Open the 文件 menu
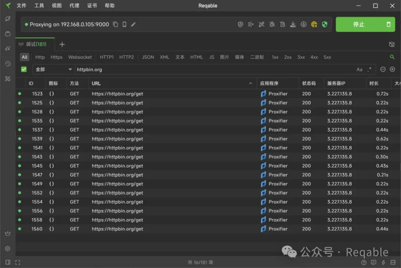Screen dimensions: 401x268 pyautogui.click(x=21, y=5)
